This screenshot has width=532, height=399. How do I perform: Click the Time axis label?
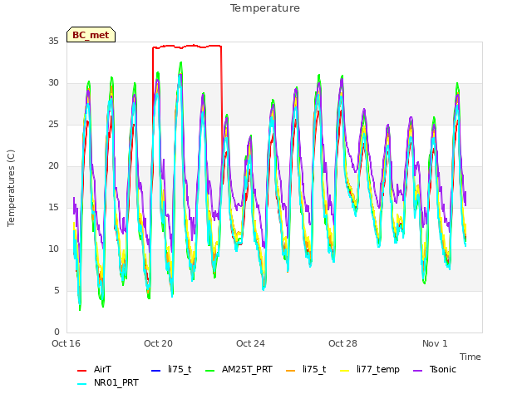470,357
